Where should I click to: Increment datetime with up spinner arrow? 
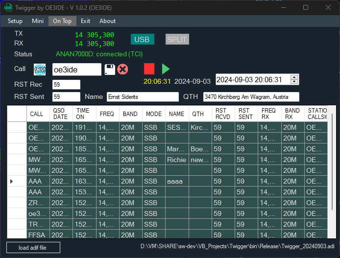click(x=294, y=77)
